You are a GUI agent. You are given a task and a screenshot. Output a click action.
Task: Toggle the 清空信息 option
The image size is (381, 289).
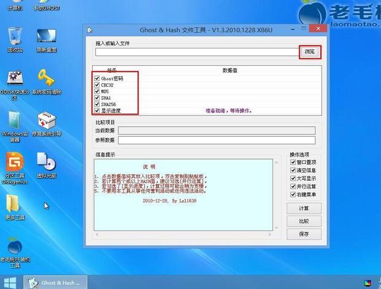(293, 170)
